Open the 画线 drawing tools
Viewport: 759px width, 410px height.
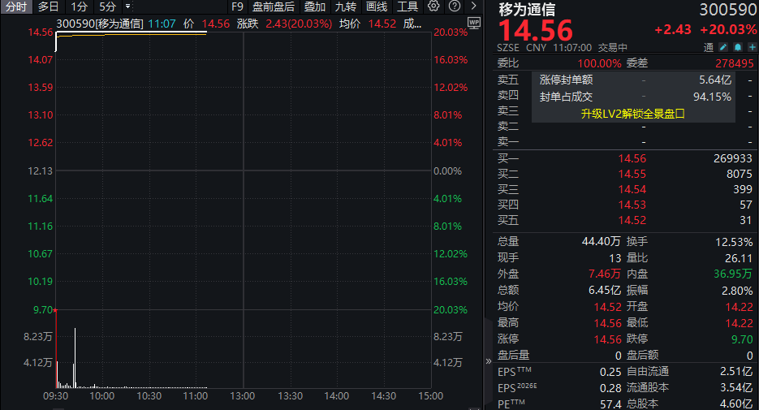[377, 6]
